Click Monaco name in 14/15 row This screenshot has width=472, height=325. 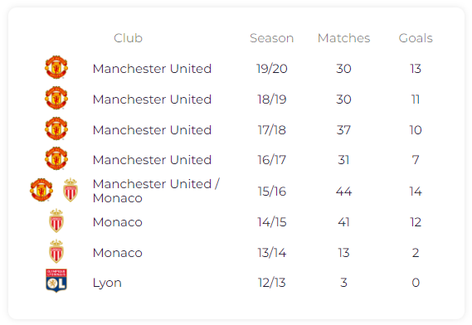(118, 222)
